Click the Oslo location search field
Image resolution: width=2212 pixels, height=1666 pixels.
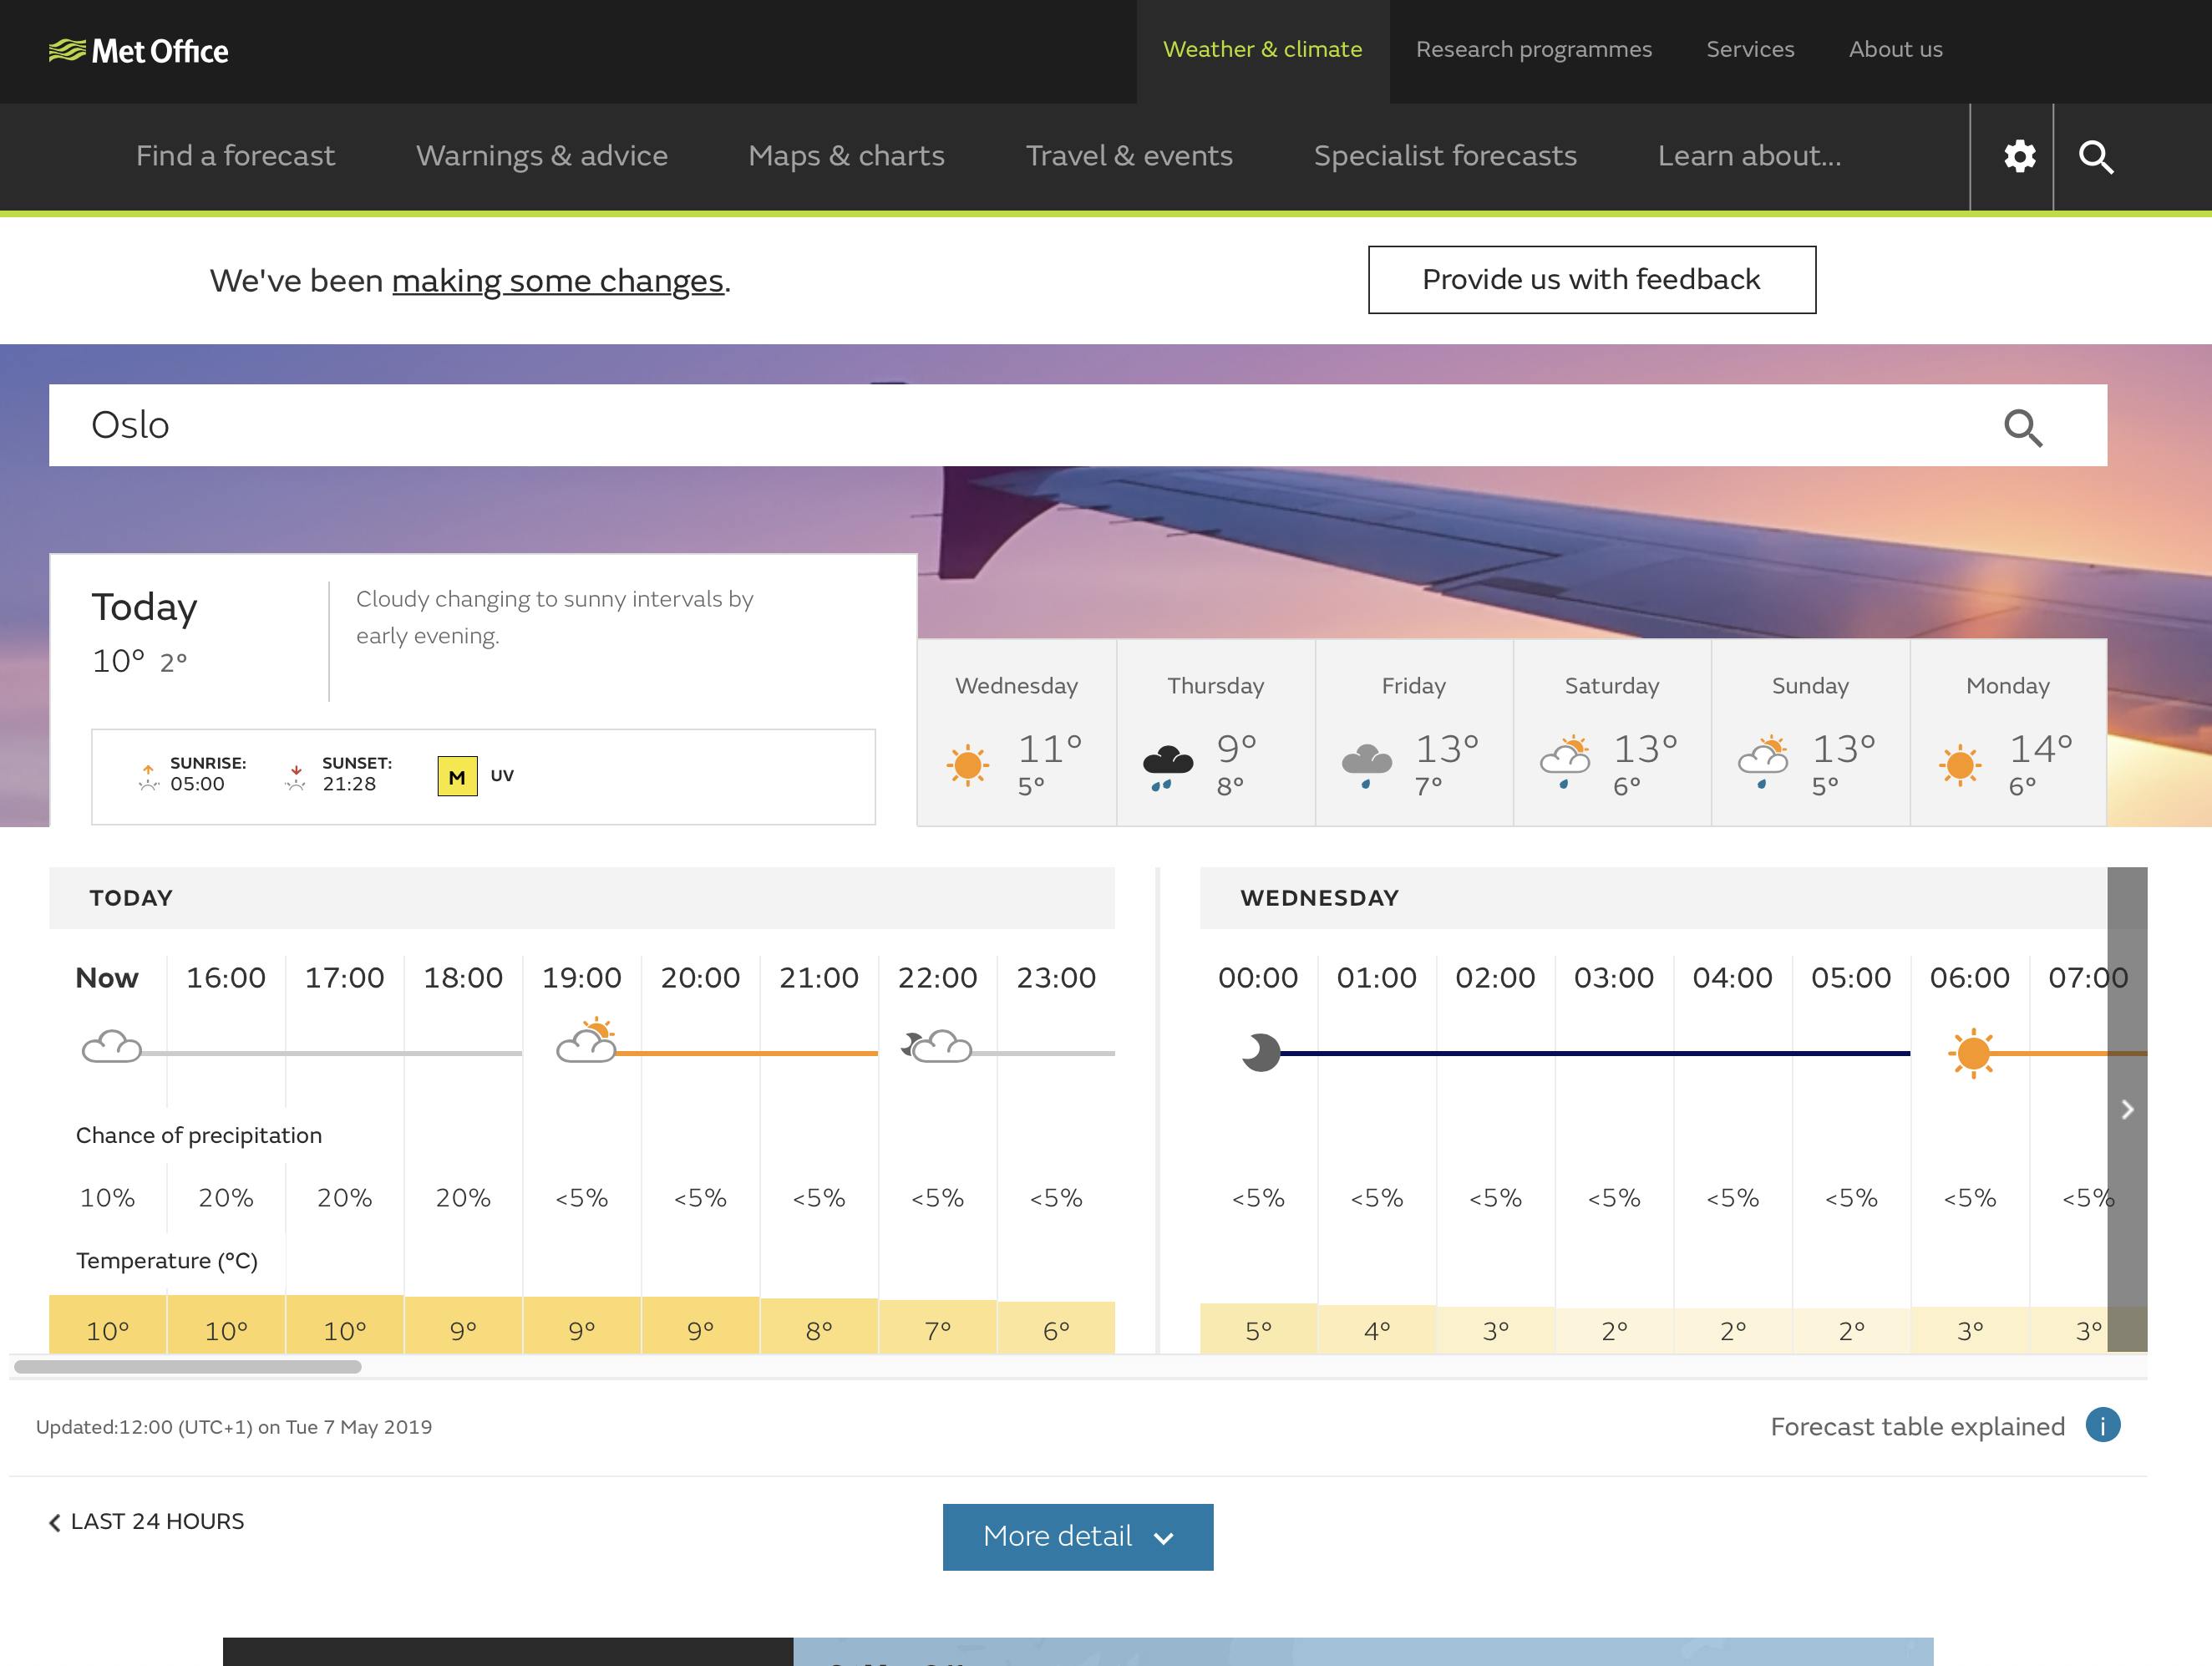(x=1000, y=425)
